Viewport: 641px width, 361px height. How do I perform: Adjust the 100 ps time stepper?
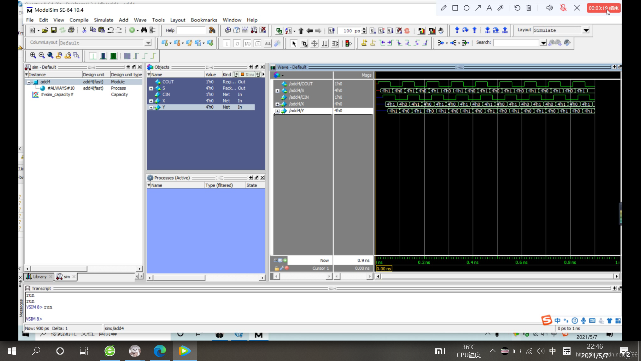pyautogui.click(x=364, y=30)
